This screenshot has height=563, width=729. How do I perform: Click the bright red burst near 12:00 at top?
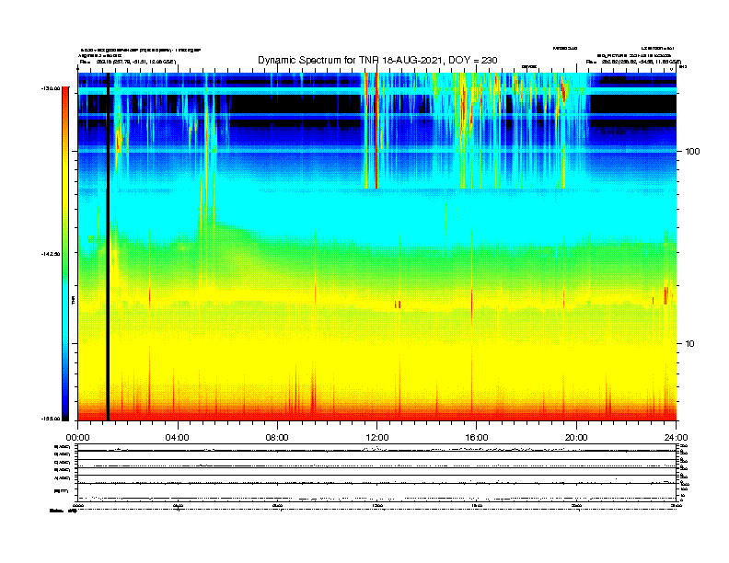(x=376, y=130)
